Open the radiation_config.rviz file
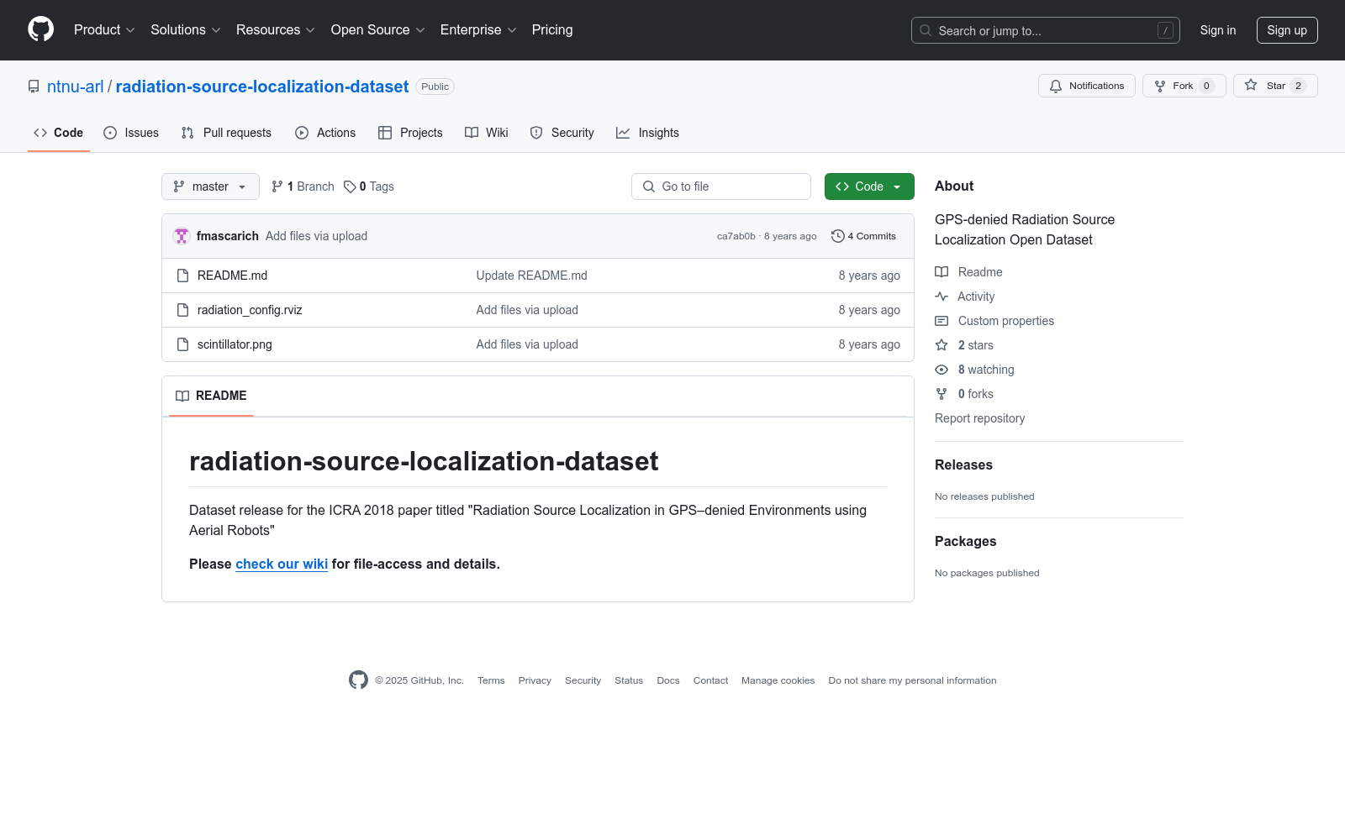The width and height of the screenshot is (1345, 840). [x=249, y=310]
